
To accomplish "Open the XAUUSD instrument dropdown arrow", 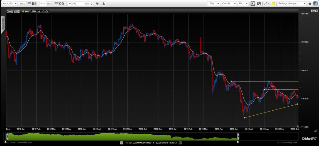I will [16, 3].
